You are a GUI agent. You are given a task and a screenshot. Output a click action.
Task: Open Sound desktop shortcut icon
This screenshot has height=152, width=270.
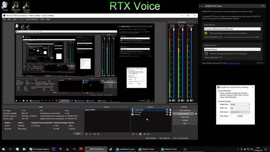click(x=5, y=6)
